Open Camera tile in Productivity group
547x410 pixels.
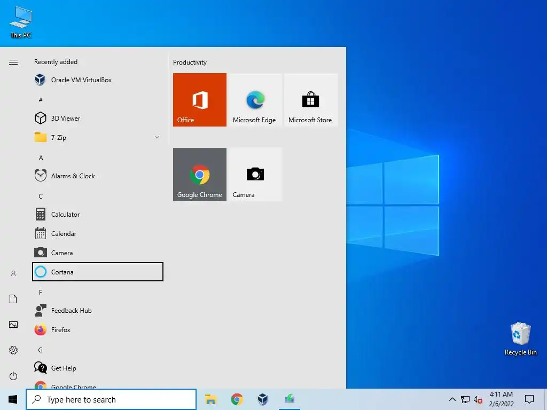click(255, 175)
